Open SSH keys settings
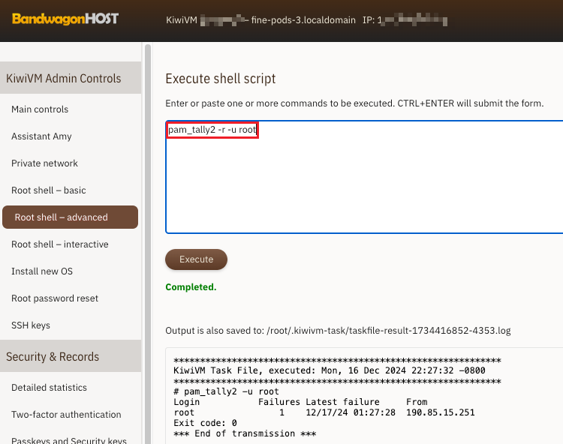 point(31,325)
